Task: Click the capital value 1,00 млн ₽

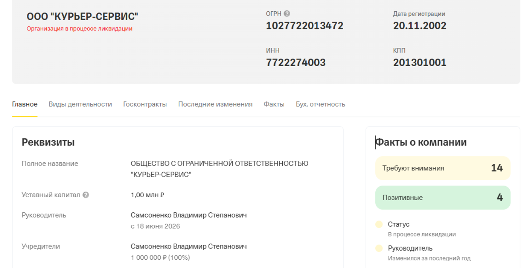Action: point(148,195)
